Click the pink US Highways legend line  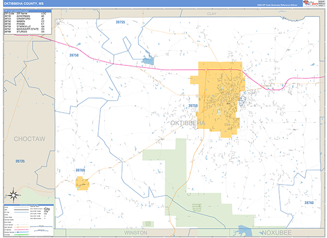click(21, 230)
